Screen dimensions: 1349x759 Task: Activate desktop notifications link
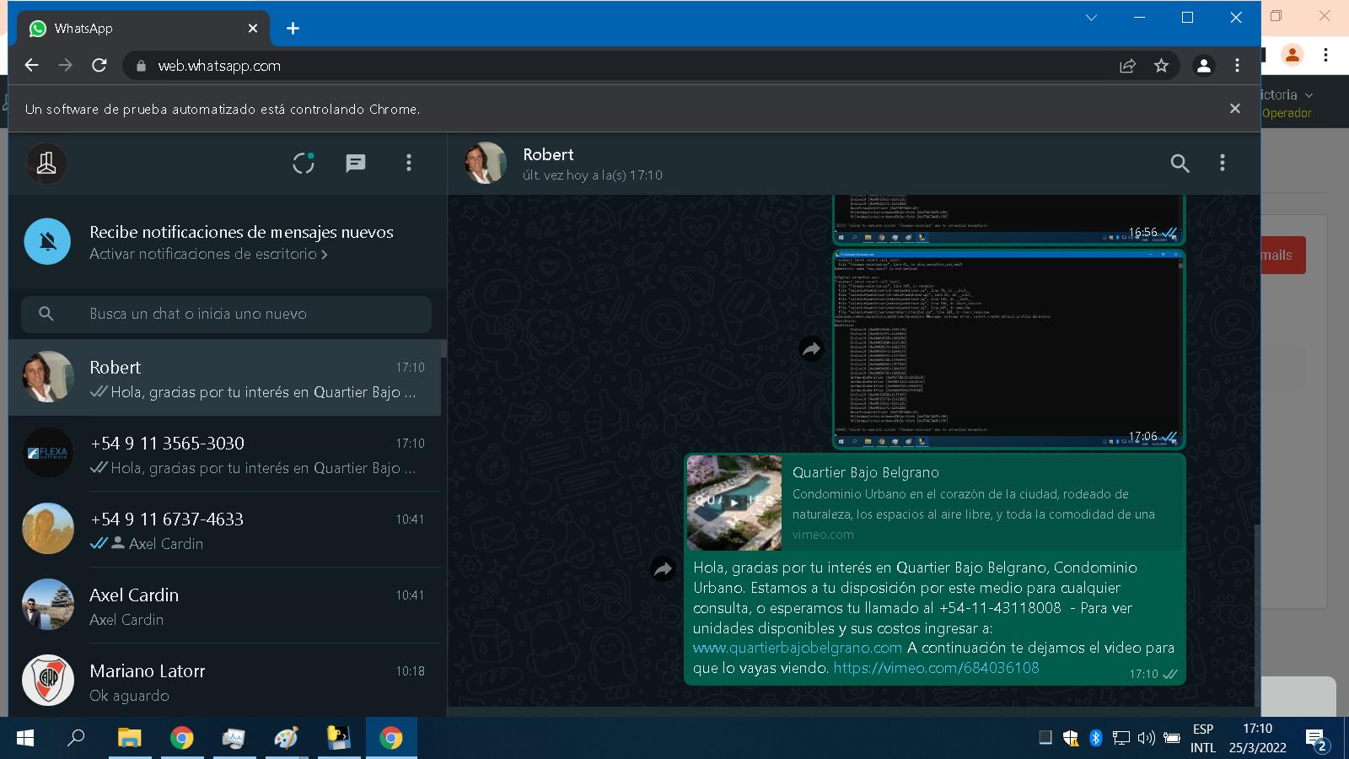(208, 254)
